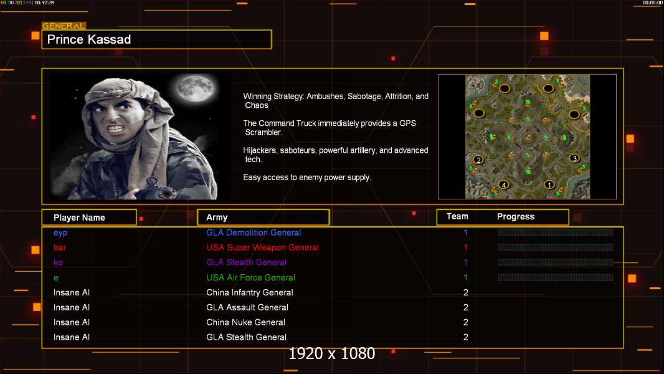Viewport: 664px width, 374px height.
Task: Click start position 1 on the map
Action: pos(549,185)
